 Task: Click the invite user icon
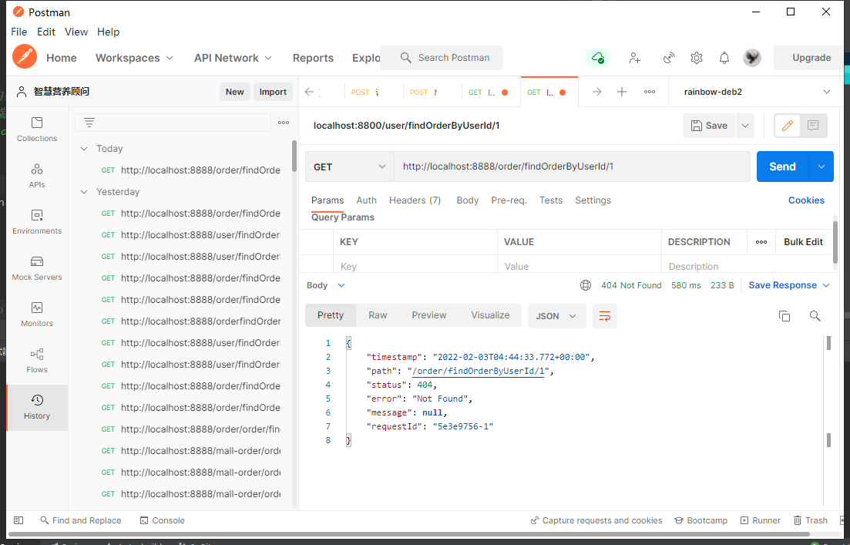pyautogui.click(x=635, y=58)
